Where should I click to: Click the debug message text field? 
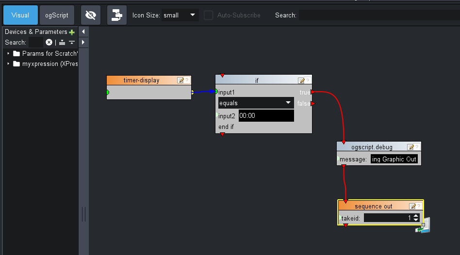[394, 159]
